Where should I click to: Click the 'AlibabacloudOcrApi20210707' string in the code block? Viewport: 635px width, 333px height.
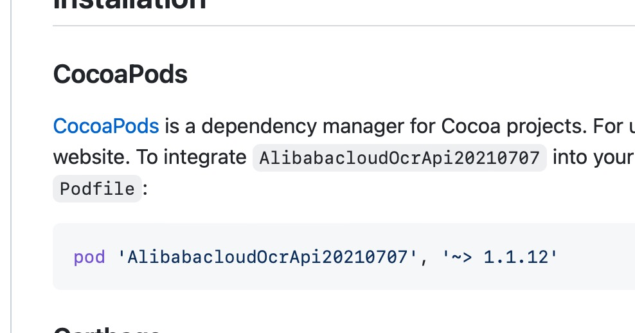click(x=267, y=257)
